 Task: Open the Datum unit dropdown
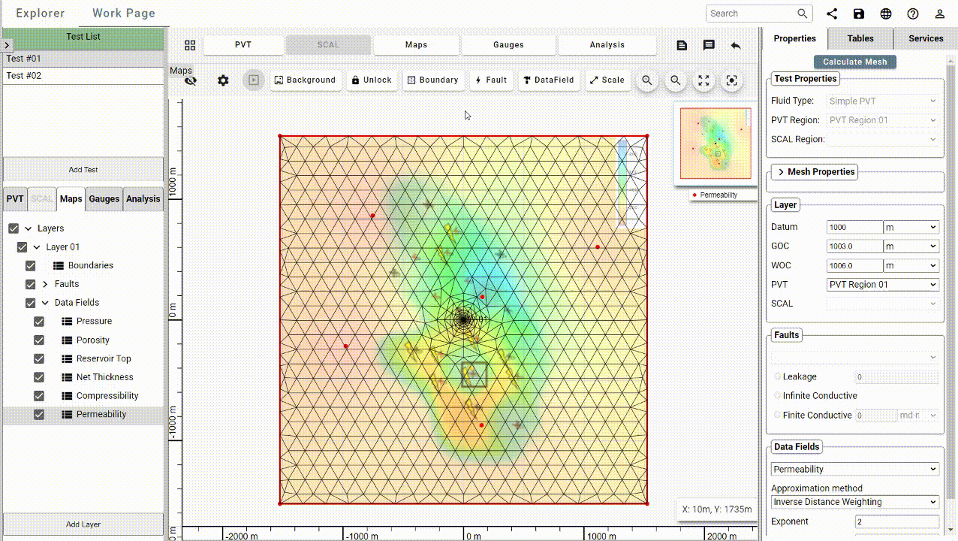911,227
